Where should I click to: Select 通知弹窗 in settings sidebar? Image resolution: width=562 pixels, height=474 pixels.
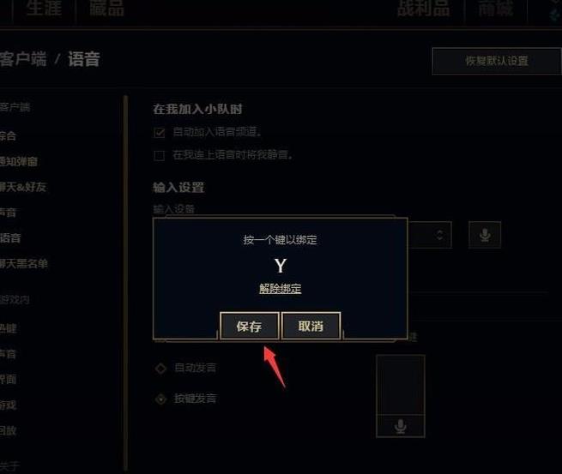[x=19, y=161]
